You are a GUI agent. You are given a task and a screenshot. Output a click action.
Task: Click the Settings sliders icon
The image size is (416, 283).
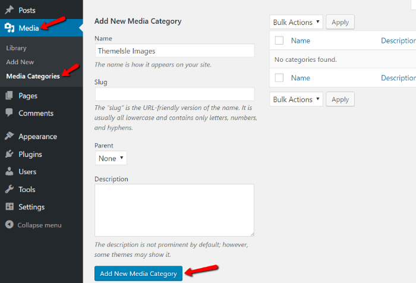(x=10, y=207)
